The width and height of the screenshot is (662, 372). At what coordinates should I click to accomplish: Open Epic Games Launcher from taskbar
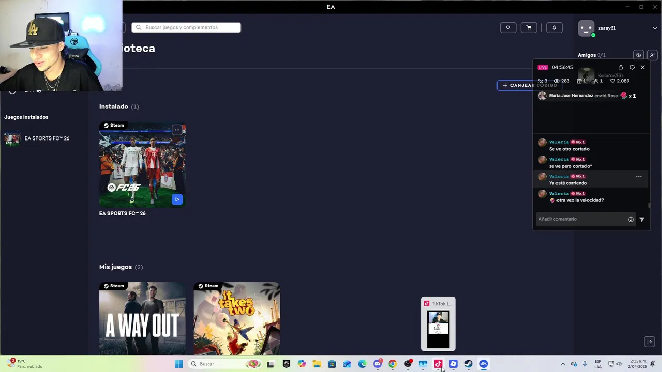click(287, 364)
